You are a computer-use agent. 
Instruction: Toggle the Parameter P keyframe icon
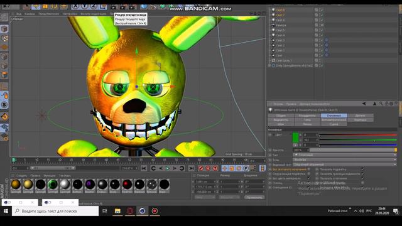[x=246, y=168]
